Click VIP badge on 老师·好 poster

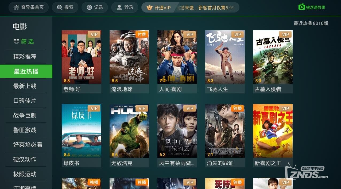[x=94, y=34]
